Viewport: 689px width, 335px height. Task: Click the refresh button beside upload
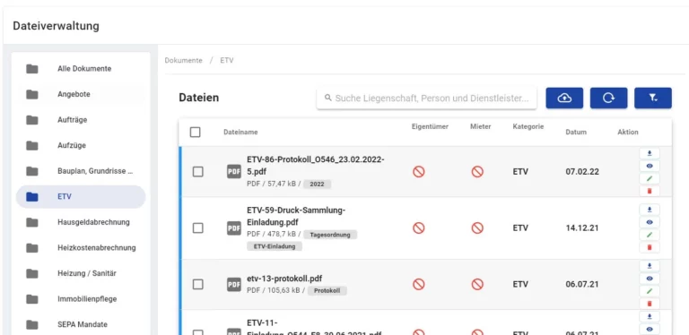(x=608, y=98)
